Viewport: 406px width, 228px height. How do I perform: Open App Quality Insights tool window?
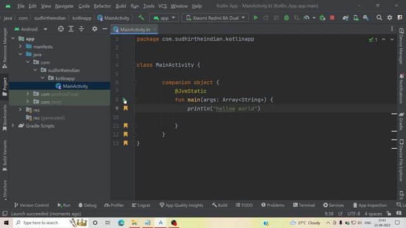click(181, 205)
